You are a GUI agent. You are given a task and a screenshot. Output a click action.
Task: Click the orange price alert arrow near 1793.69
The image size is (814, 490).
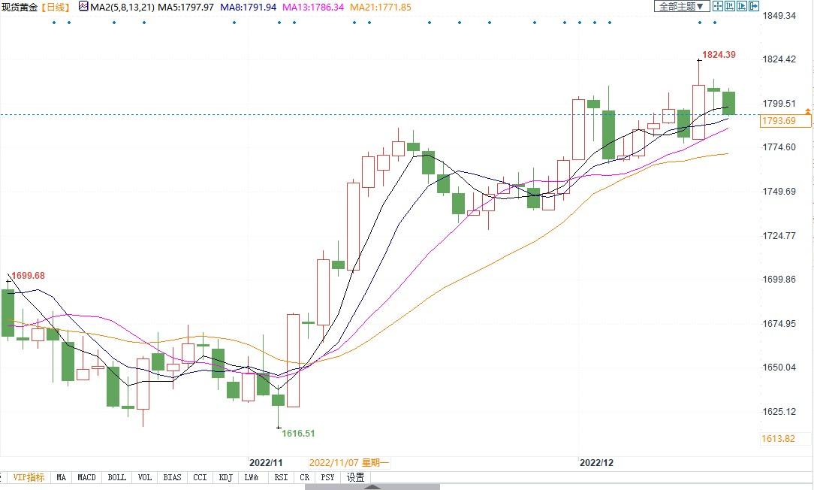[807, 112]
